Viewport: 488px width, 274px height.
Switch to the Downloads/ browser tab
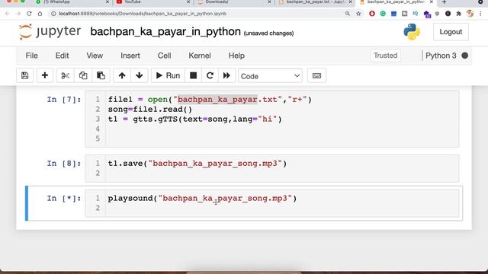[233, 2]
